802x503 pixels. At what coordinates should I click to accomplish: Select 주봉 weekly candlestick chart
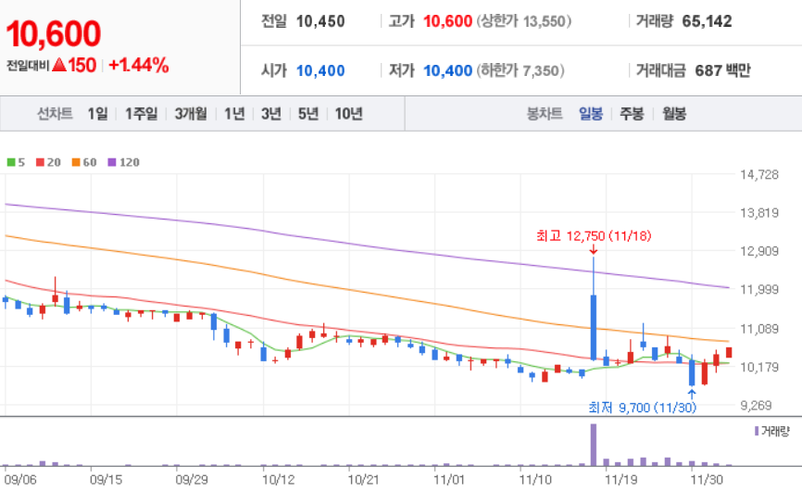[632, 114]
